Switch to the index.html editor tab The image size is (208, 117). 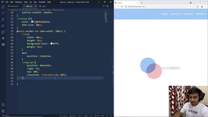click(13, 6)
